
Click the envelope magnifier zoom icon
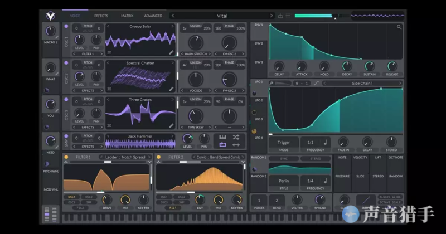[399, 27]
